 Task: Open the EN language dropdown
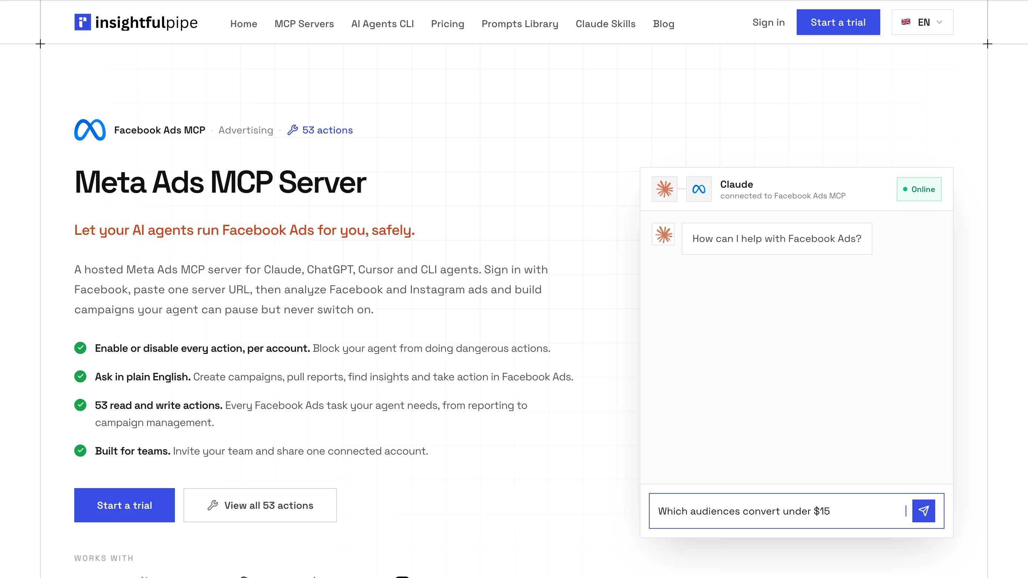click(x=923, y=22)
